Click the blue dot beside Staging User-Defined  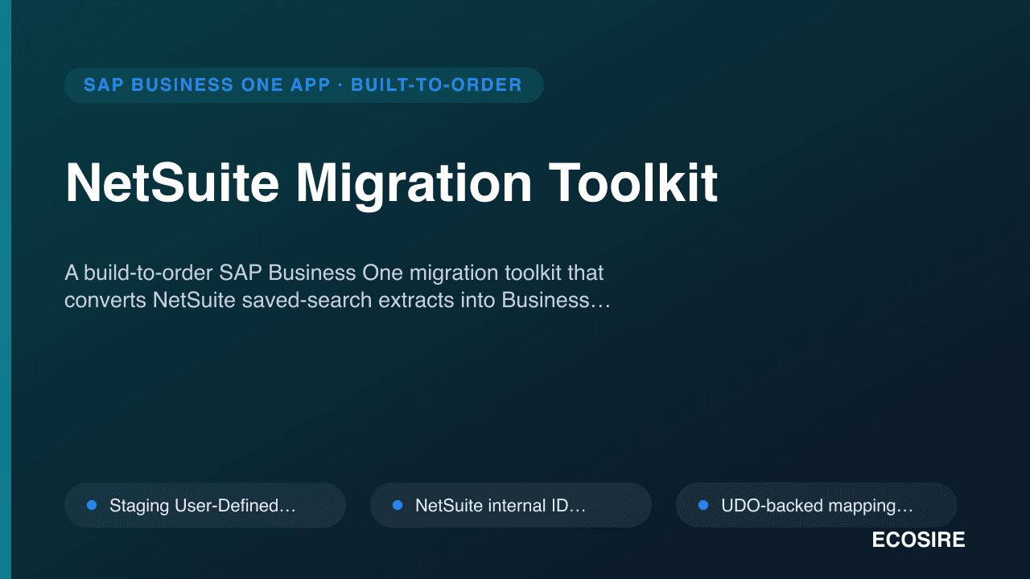click(92, 505)
